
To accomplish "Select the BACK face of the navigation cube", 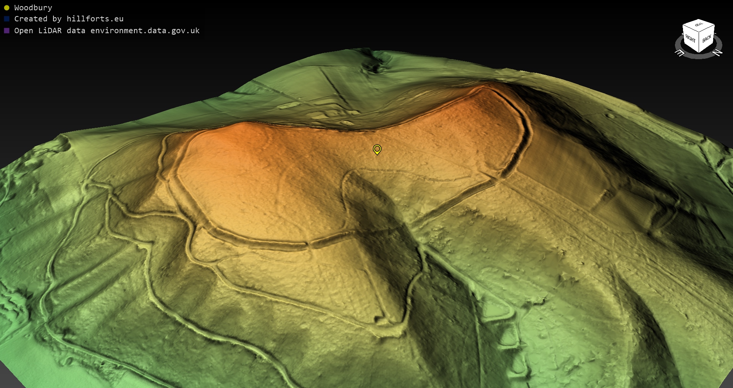I will coord(707,39).
